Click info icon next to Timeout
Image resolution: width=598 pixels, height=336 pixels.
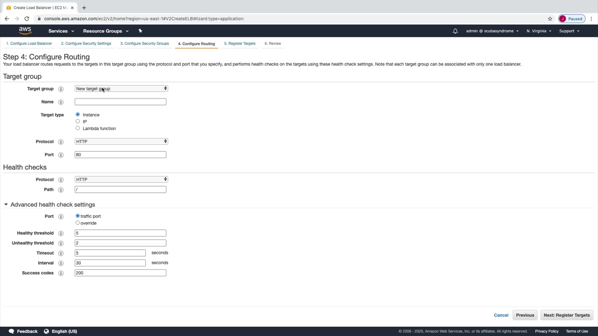61,253
